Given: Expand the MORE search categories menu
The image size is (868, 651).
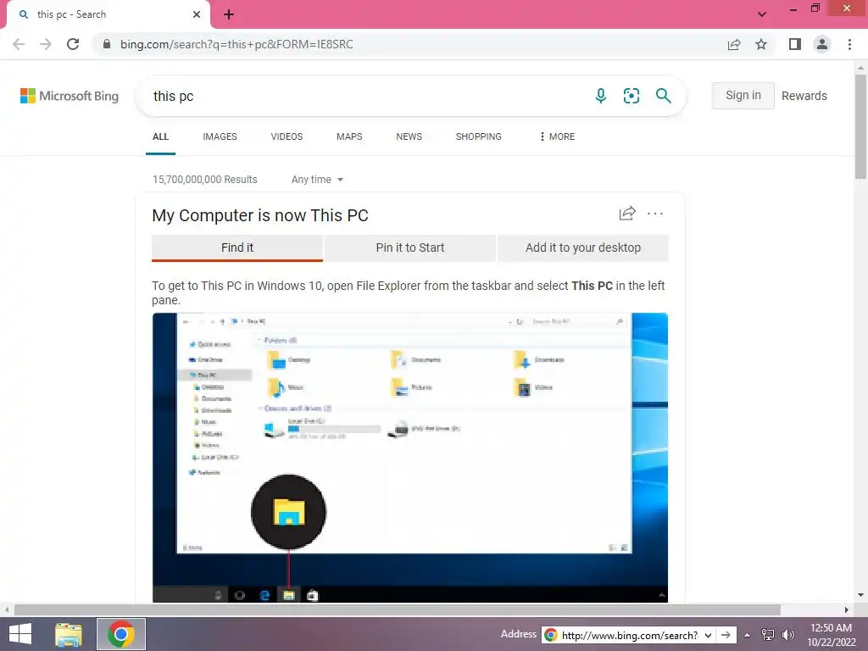Looking at the screenshot, I should [557, 136].
